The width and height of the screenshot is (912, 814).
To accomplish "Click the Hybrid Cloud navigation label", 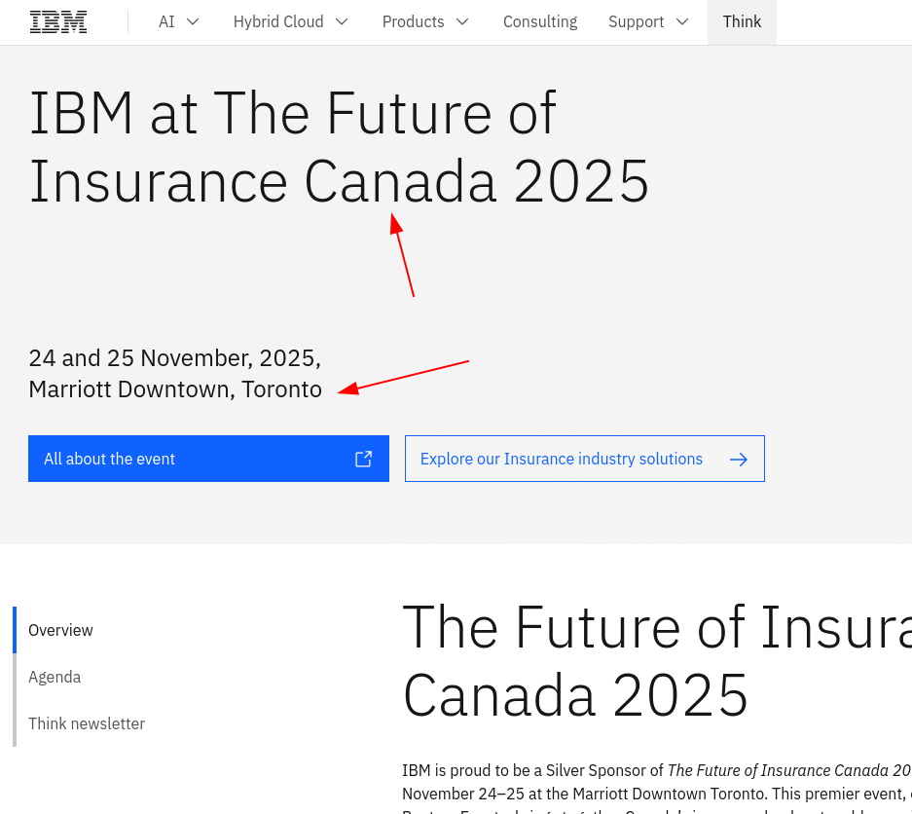I will 278,21.
